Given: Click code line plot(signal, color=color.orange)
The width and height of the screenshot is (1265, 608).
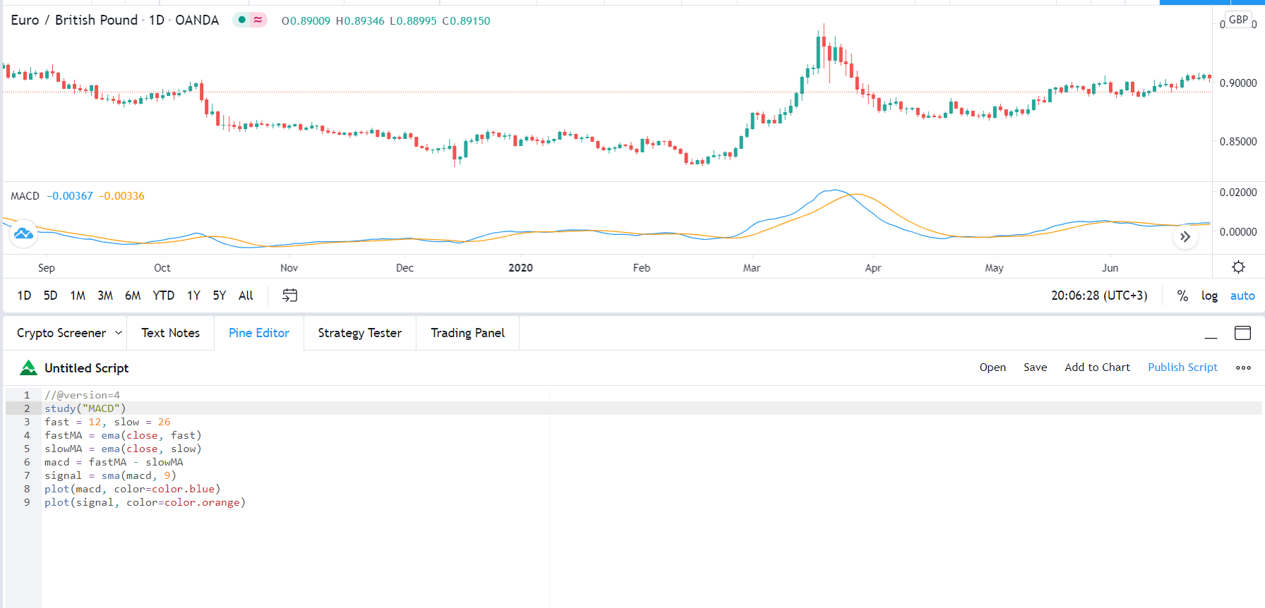Looking at the screenshot, I should [145, 502].
